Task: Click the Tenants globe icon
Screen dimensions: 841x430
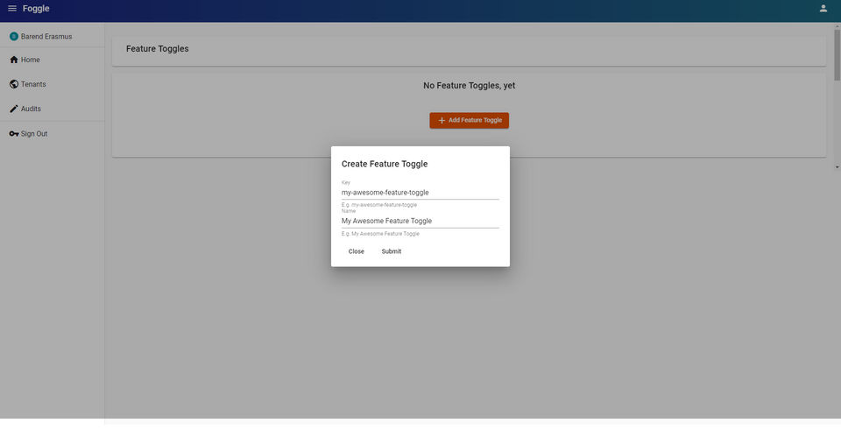Action: pos(14,84)
